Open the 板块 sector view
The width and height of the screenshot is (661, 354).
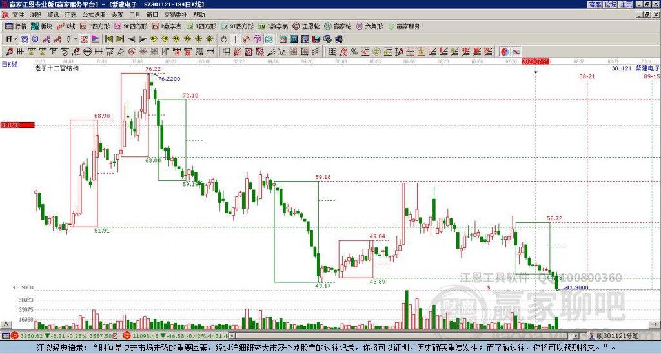pyautogui.click(x=41, y=26)
